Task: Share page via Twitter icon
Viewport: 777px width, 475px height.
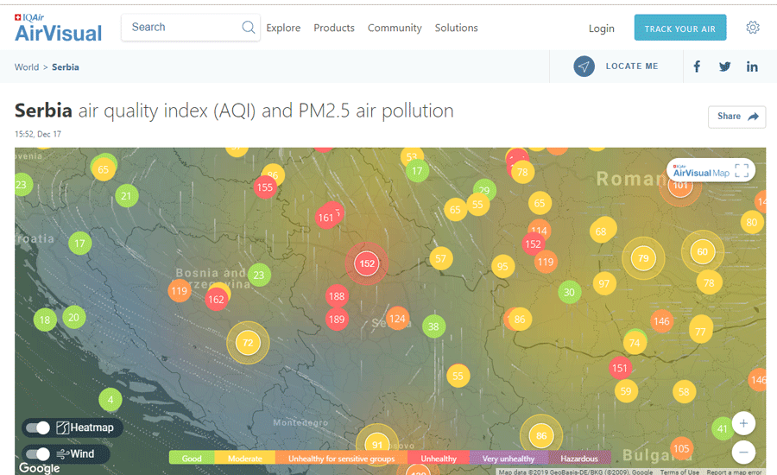Action: [725, 66]
